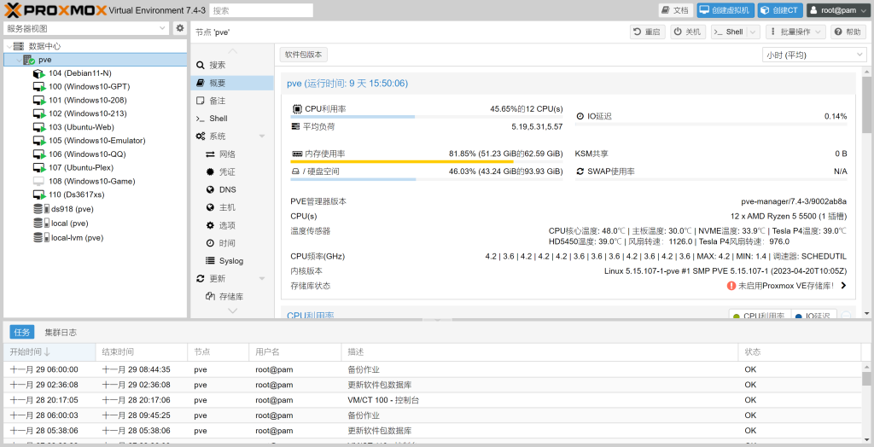Screen dimensions: 874x447
Task: Select VM 101 (Windows10-208)
Action: 88,101
